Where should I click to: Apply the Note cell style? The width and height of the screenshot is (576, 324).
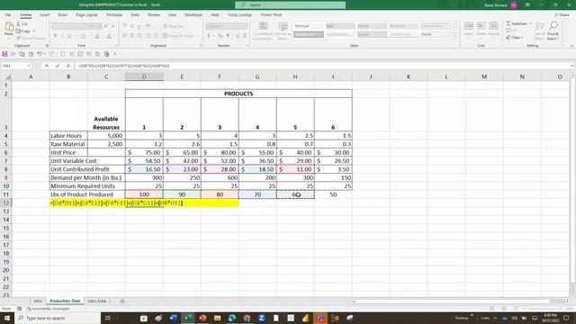(x=435, y=34)
